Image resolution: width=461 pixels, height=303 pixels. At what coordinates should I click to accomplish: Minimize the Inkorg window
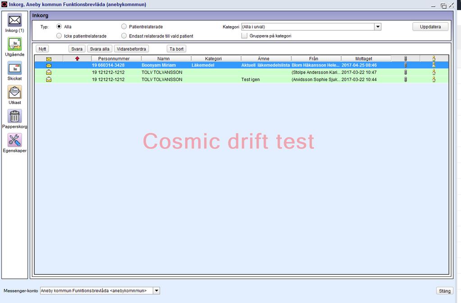click(x=434, y=6)
